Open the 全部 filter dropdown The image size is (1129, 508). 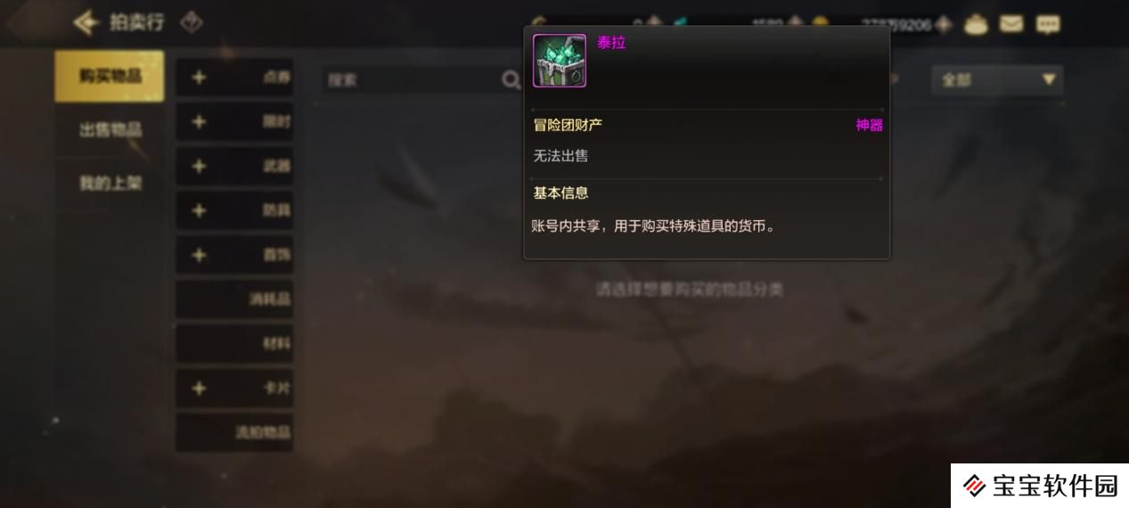pos(997,80)
